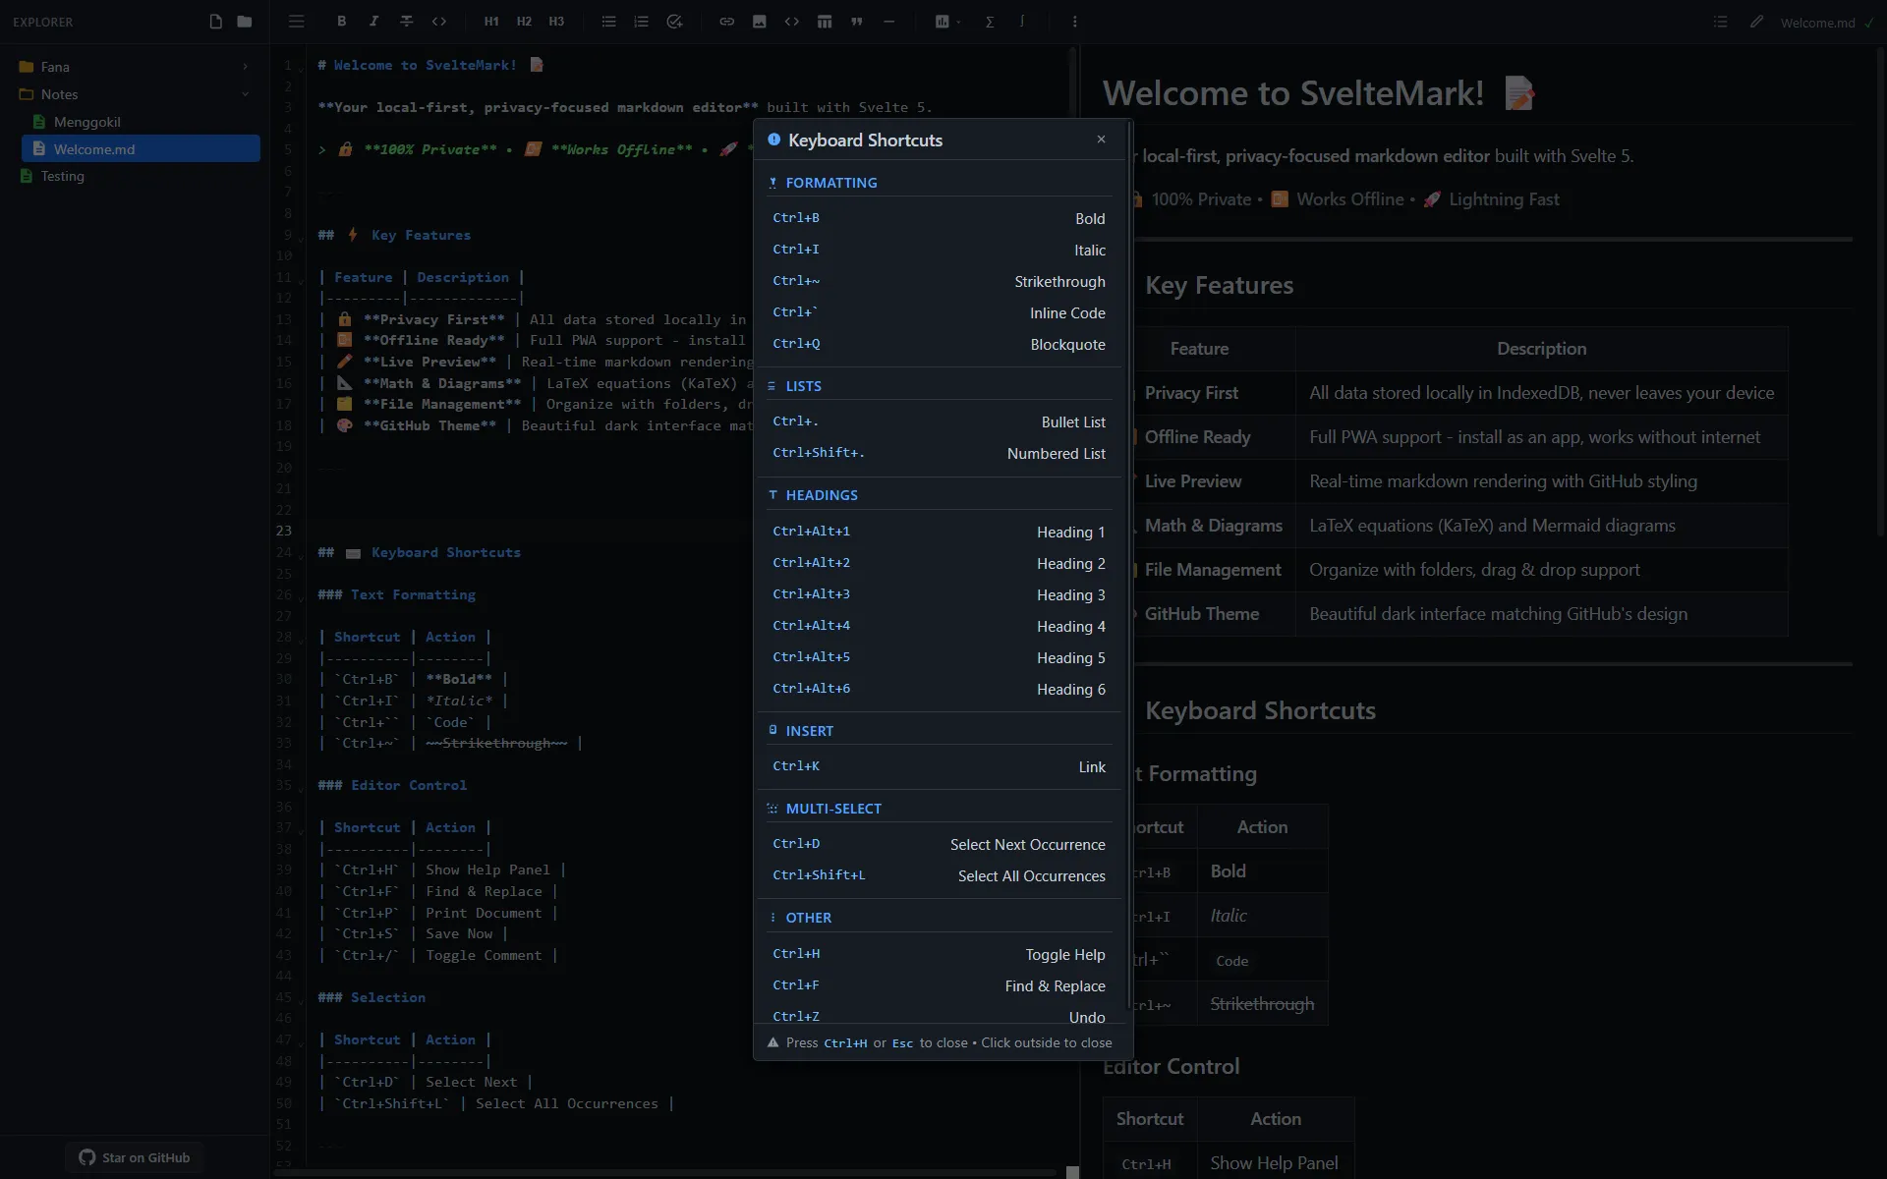Fold Keyboard Shortcuts heading at line 24
Image resolution: width=1887 pixels, height=1179 pixels.
[x=302, y=556]
